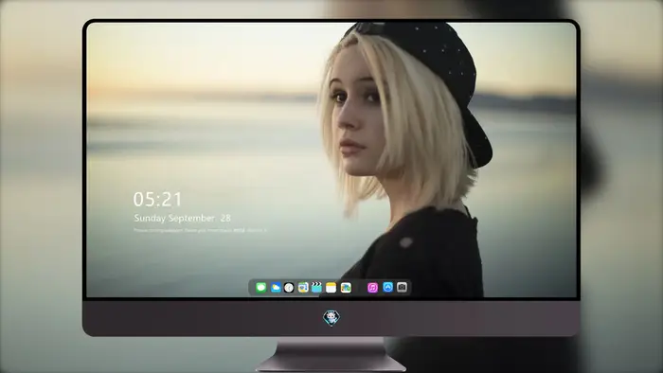The width and height of the screenshot is (663, 373).
Task: Open the clapperboard video app in dock
Action: coord(316,288)
